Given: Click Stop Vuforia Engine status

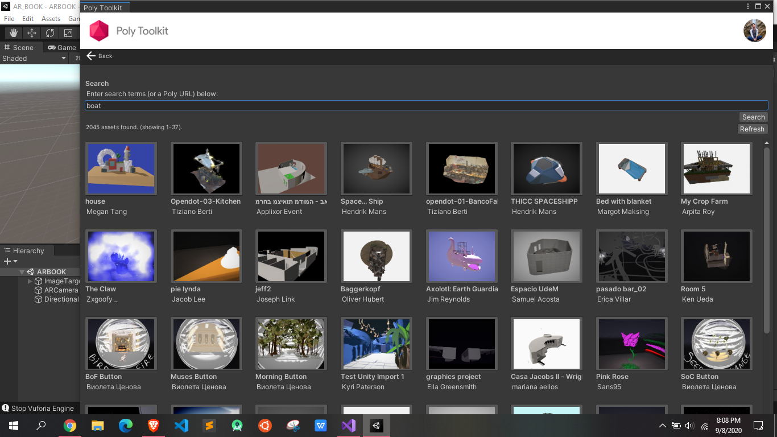Looking at the screenshot, I should 38,408.
